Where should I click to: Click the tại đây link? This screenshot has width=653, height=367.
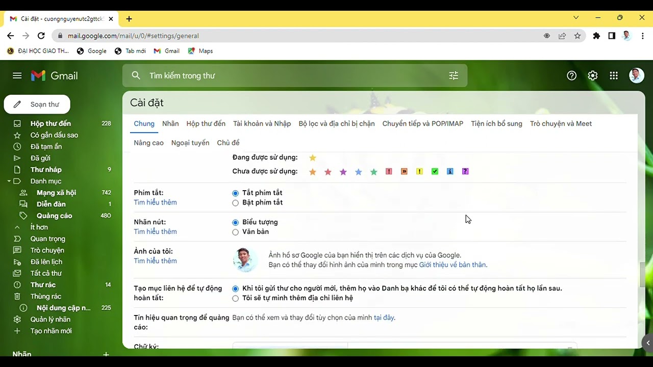[384, 318]
